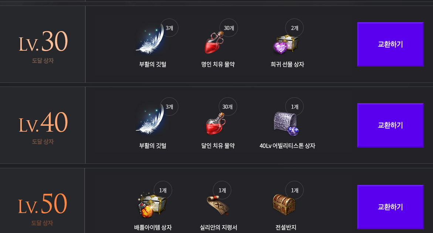Screen dimensions: 433x233
Task: Click 교환하기 button for Lv.40 box
Action: pyautogui.click(x=390, y=125)
